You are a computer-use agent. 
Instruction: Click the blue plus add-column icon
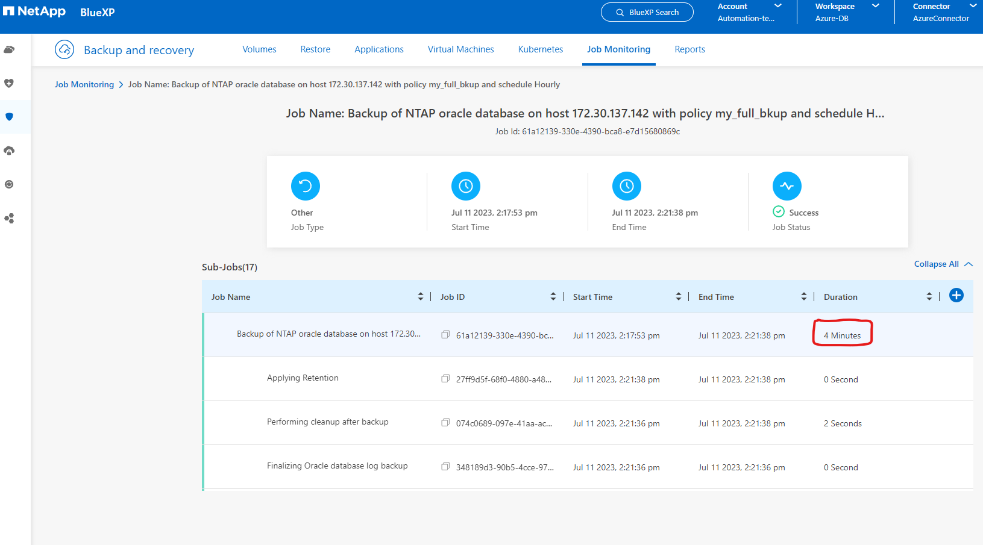tap(956, 295)
